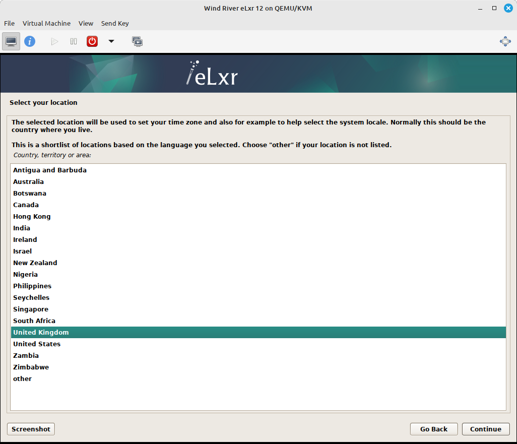Click the Screenshot button

(30, 429)
